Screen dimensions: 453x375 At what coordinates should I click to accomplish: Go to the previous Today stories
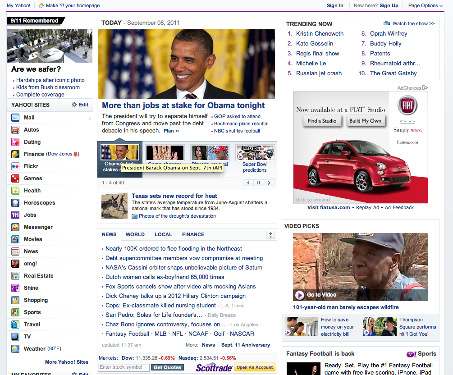coord(248,183)
